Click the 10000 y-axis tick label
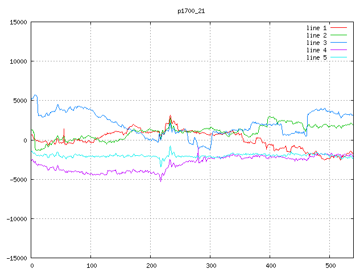The height and width of the screenshot is (273, 364). tap(18, 61)
